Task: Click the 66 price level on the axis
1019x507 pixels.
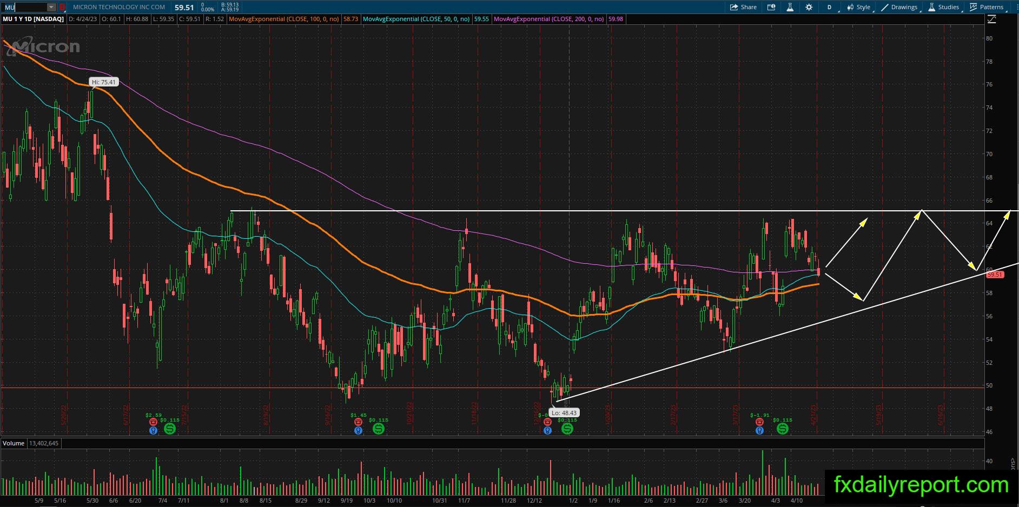Action: tap(989, 201)
